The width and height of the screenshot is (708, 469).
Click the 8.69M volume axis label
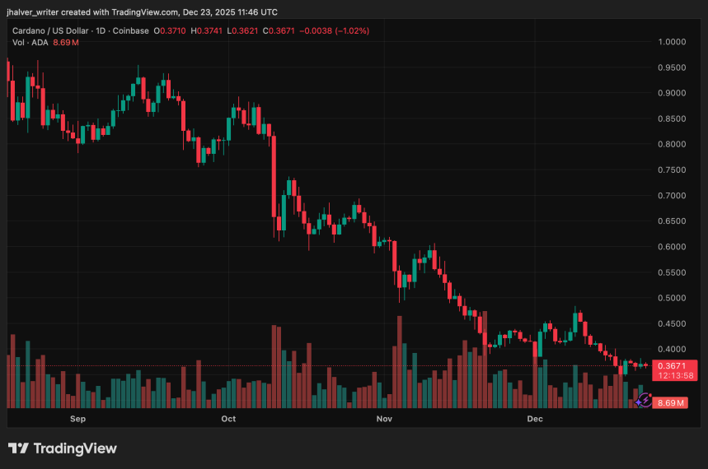coord(671,403)
